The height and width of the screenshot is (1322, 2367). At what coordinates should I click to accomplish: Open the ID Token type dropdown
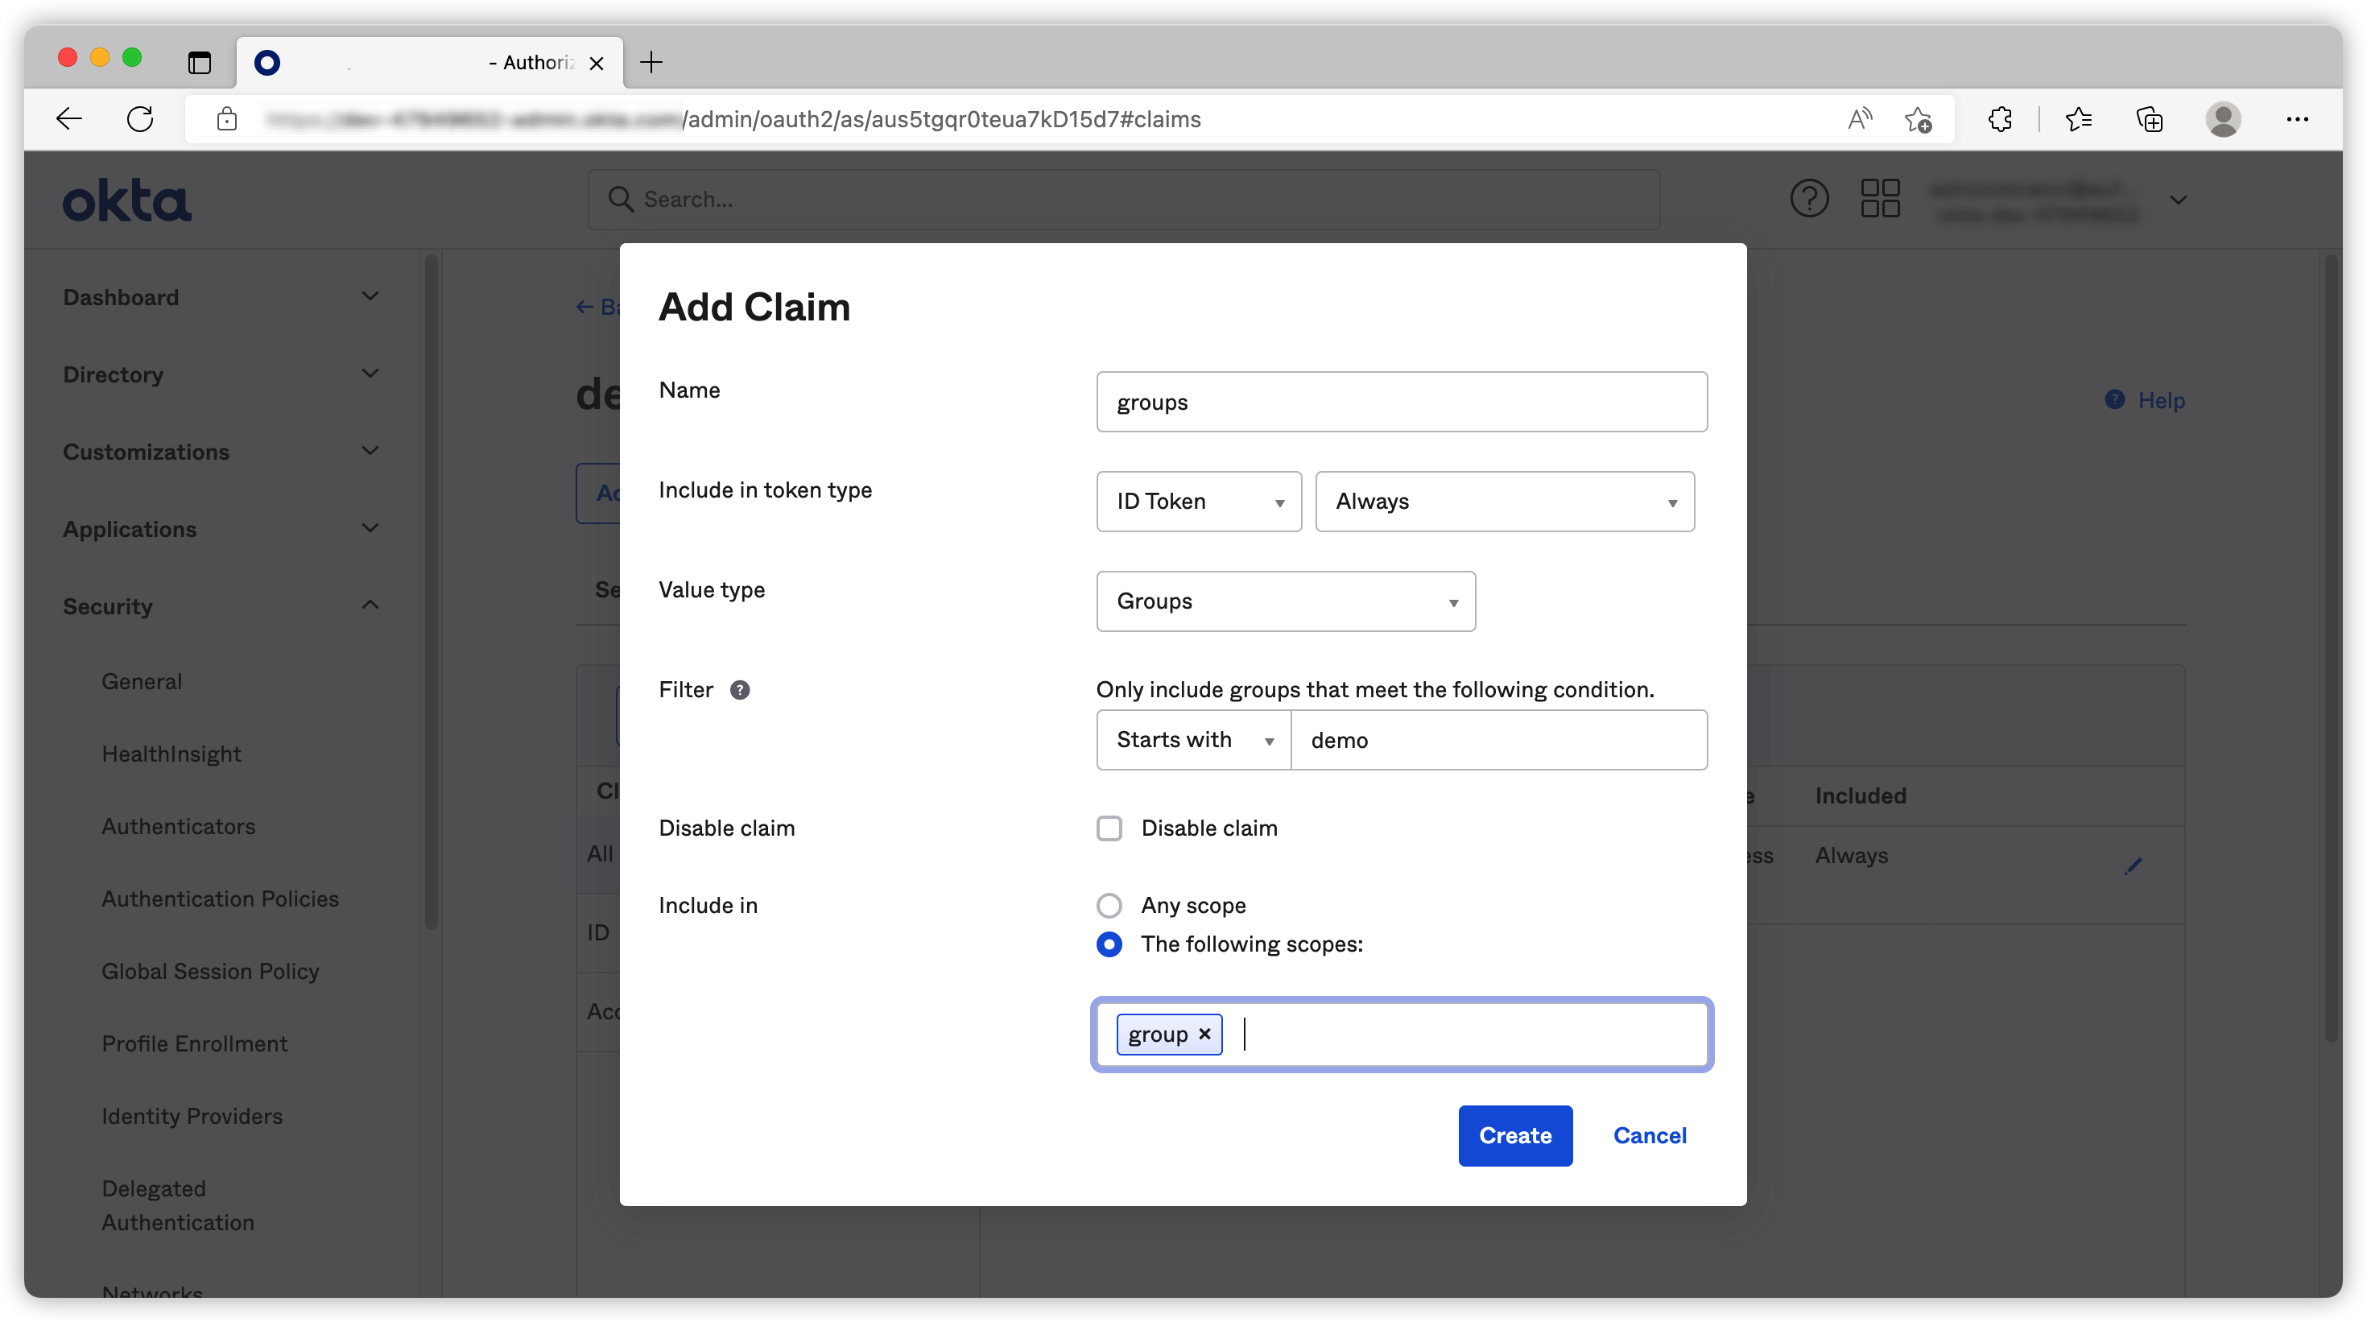click(1198, 502)
